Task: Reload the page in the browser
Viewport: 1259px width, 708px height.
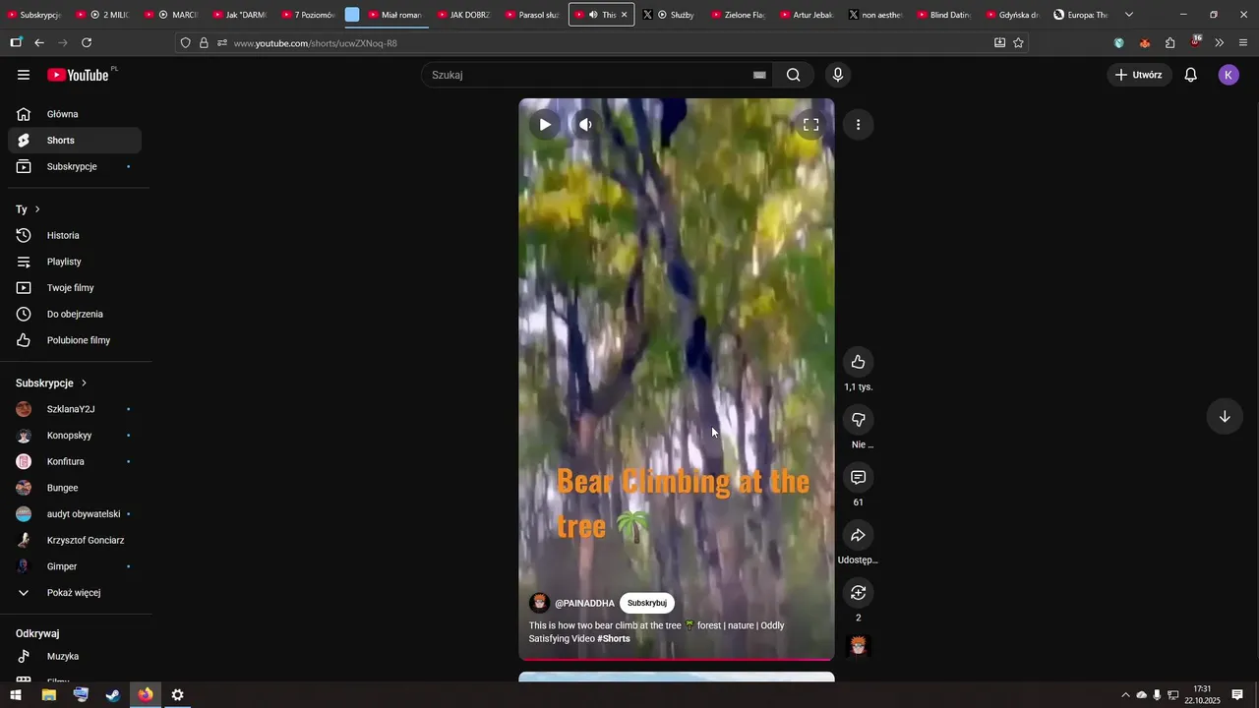Action: pyautogui.click(x=87, y=43)
